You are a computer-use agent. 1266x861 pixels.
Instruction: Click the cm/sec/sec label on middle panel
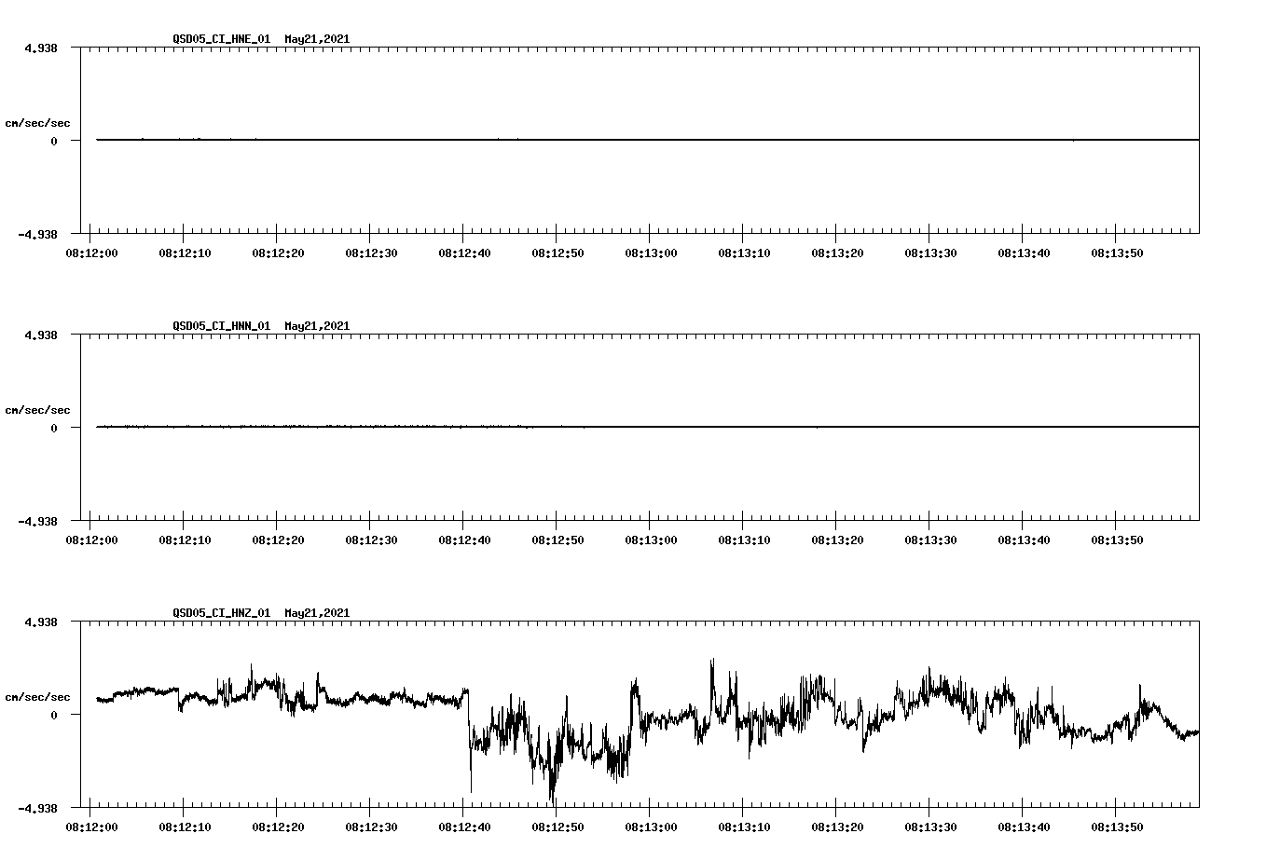point(38,409)
